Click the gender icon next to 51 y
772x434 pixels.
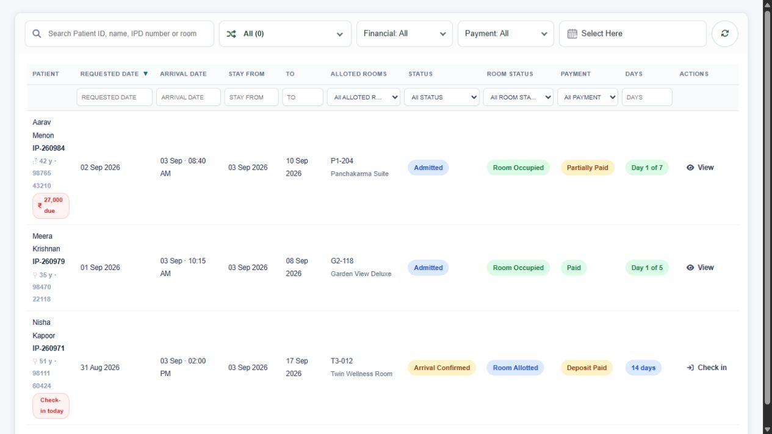pyautogui.click(x=35, y=361)
